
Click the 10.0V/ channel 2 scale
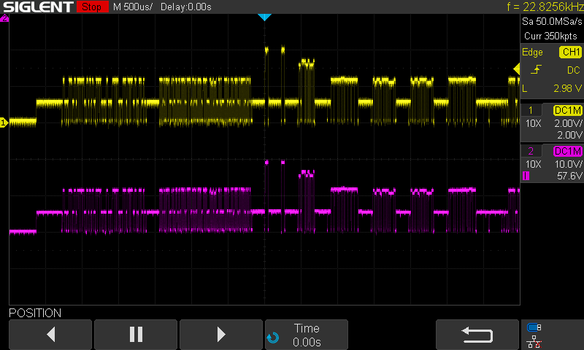[x=569, y=164]
